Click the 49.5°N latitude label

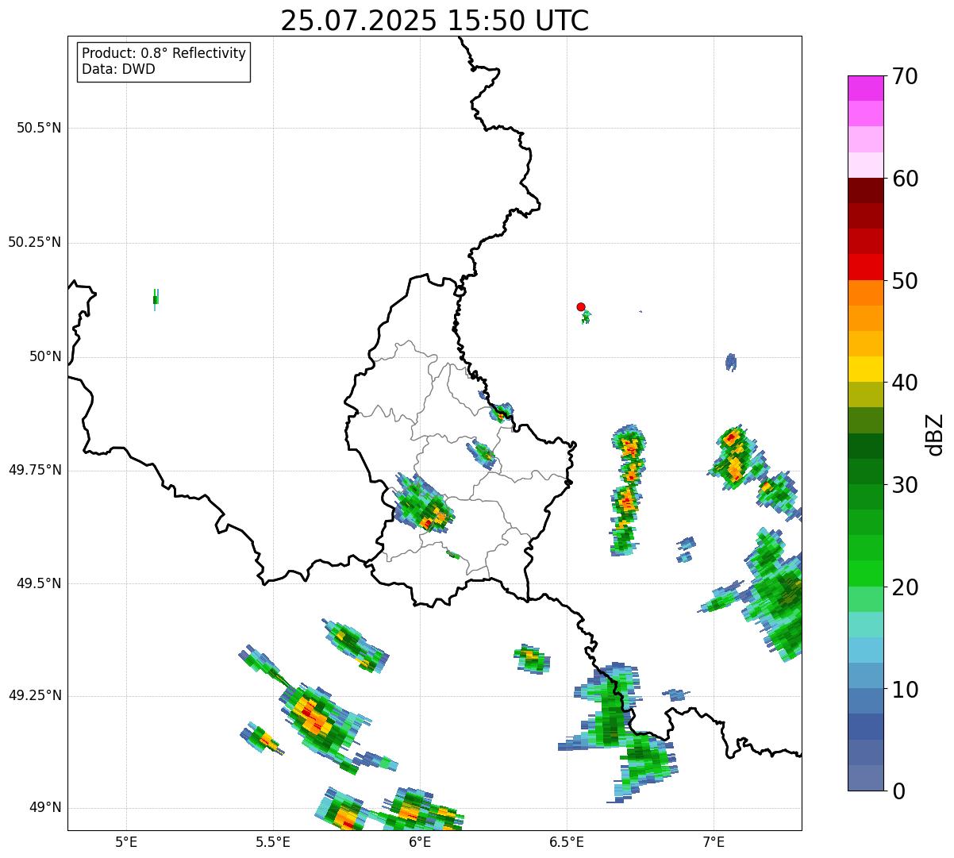(39, 583)
